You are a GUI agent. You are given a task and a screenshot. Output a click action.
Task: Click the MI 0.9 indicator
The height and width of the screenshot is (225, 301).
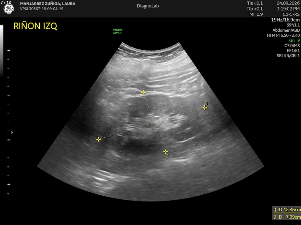pyautogui.click(x=256, y=14)
